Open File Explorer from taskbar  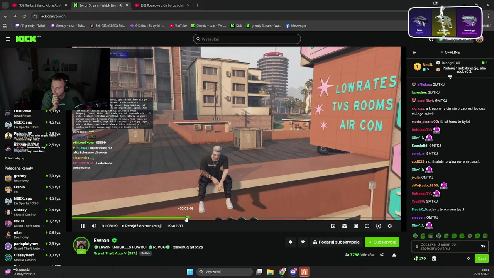pos(271,272)
